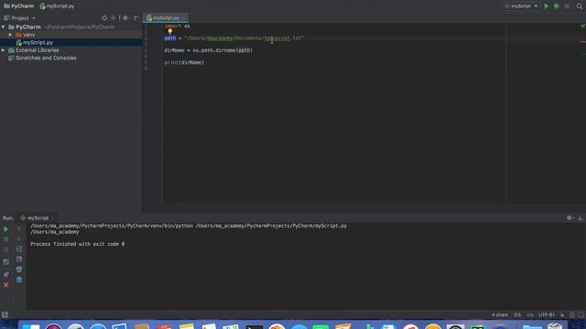Click the locate current file target icon

click(104, 18)
